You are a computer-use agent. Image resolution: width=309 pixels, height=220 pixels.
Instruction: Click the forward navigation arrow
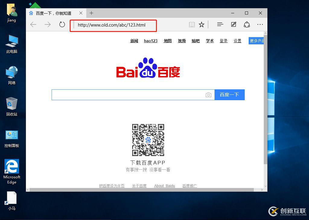click(x=48, y=24)
